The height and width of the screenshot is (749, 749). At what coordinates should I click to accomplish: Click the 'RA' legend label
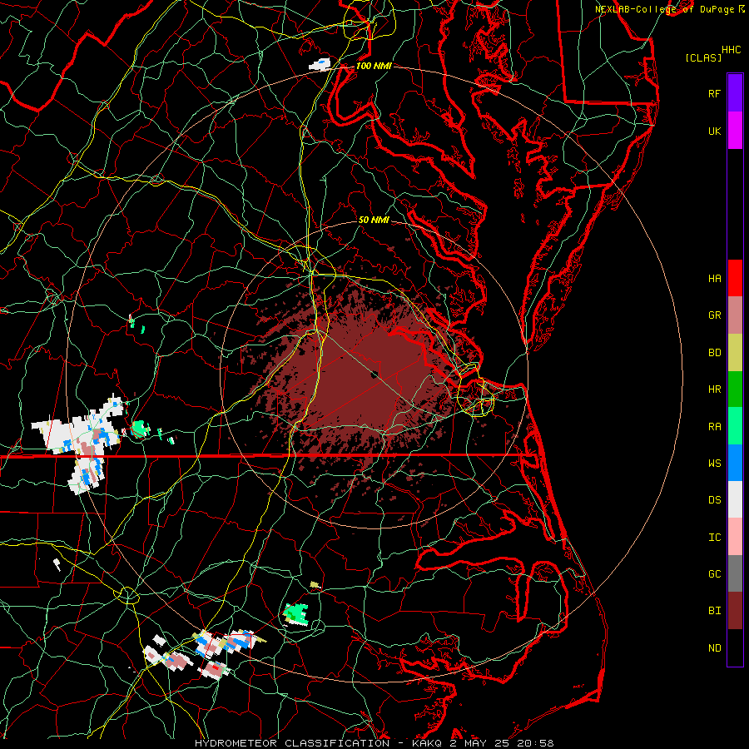714,427
